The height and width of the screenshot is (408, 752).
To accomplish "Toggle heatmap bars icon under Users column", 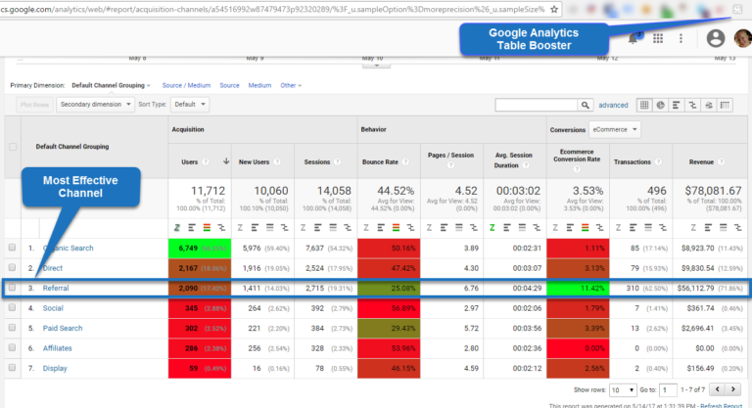I will click(207, 228).
